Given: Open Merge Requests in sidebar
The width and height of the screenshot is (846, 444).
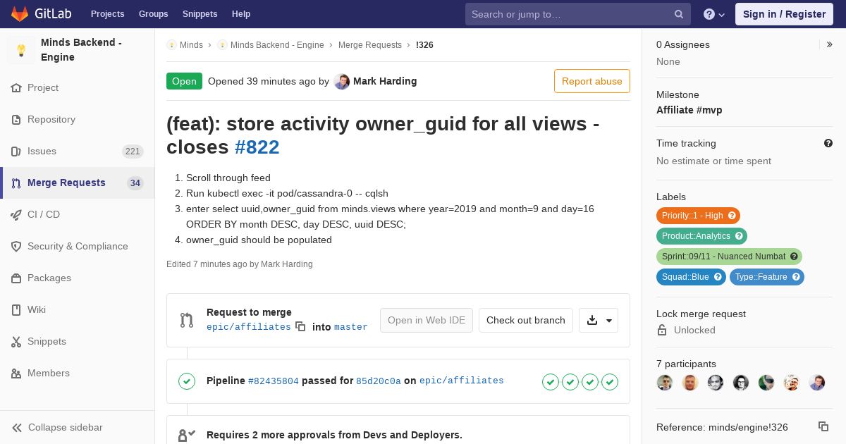Looking at the screenshot, I should tap(78, 183).
